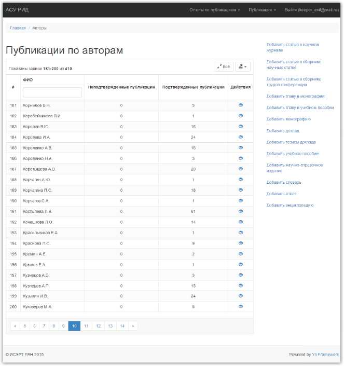Open view icon for Кузнецов А.П.

tap(241, 286)
